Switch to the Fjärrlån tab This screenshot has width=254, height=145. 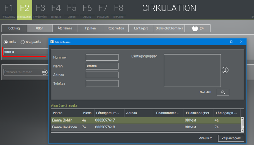90,28
